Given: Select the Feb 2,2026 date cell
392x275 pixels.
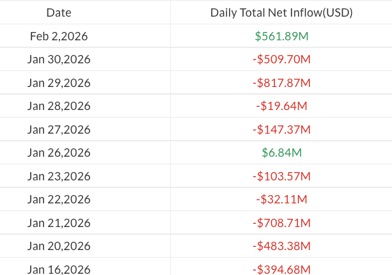Looking at the screenshot, I should pos(59,36).
